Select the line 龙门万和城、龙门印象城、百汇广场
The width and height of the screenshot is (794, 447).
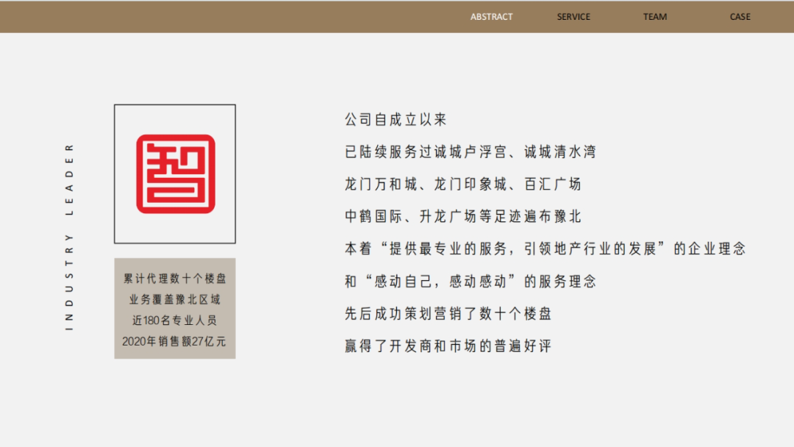click(463, 185)
